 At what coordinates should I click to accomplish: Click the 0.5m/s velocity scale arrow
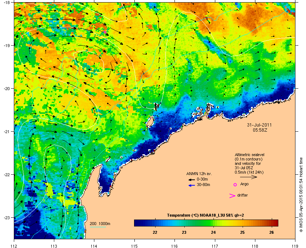tap(248, 177)
